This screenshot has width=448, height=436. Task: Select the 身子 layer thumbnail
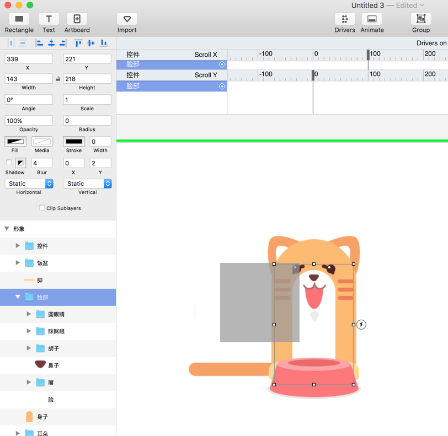29,417
